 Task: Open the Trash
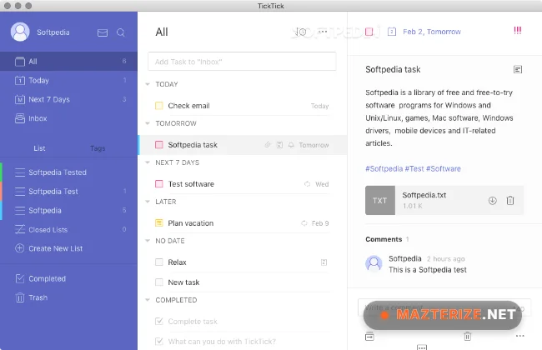click(68, 297)
